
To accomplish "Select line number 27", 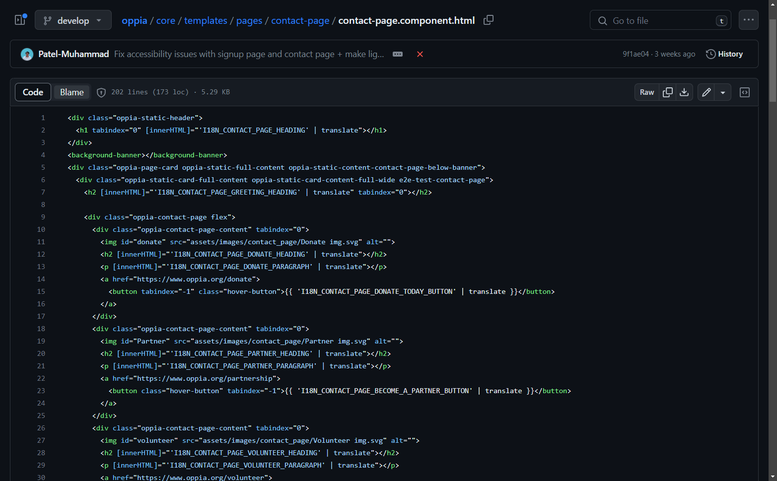I will click(x=41, y=440).
